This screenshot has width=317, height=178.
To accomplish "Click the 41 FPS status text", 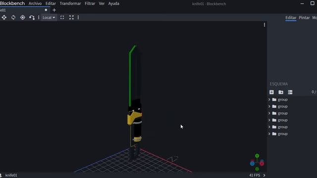I will point(255,175).
